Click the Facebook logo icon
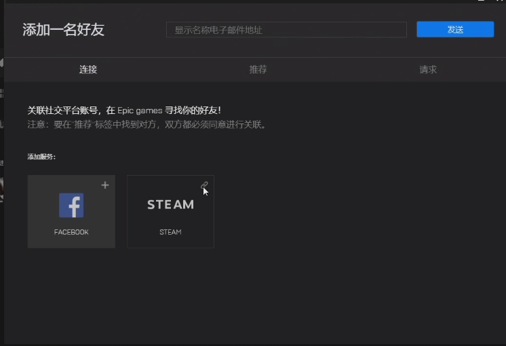The image size is (506, 346). click(x=71, y=206)
